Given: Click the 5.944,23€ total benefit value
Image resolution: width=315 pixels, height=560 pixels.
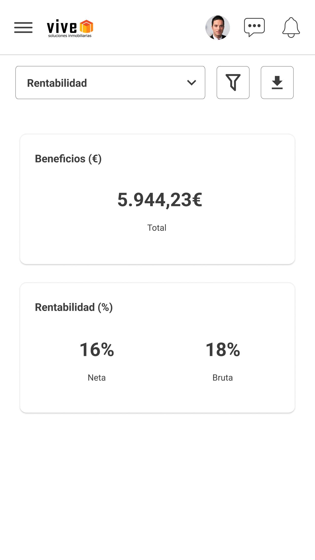Looking at the screenshot, I should pos(160,200).
